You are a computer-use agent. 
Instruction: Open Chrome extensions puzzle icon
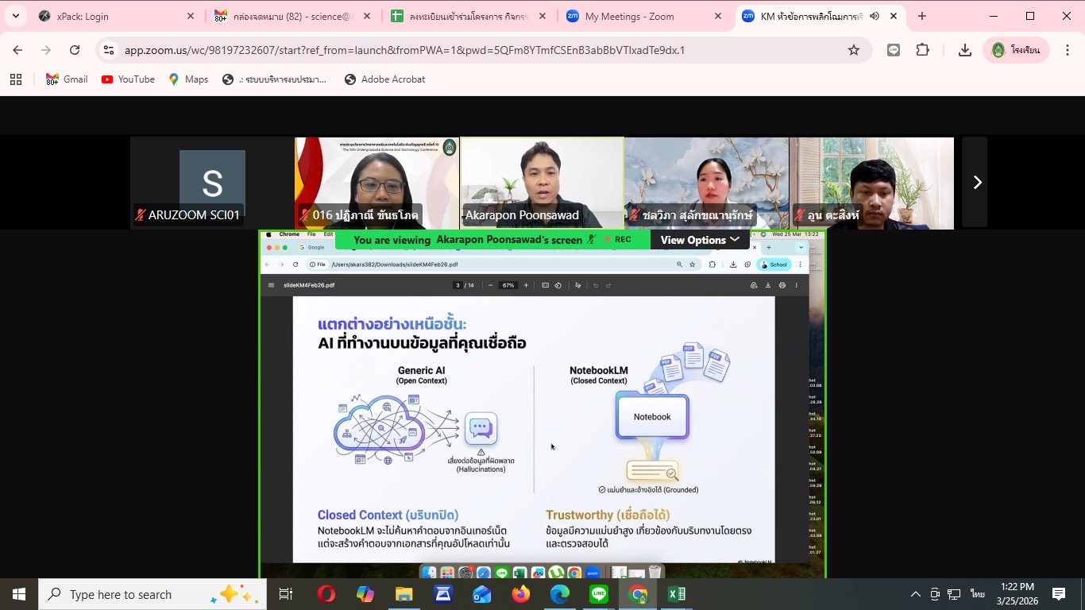(922, 50)
